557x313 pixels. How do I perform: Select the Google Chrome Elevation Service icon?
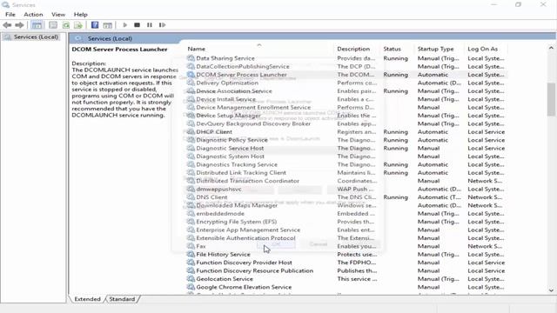click(x=191, y=287)
